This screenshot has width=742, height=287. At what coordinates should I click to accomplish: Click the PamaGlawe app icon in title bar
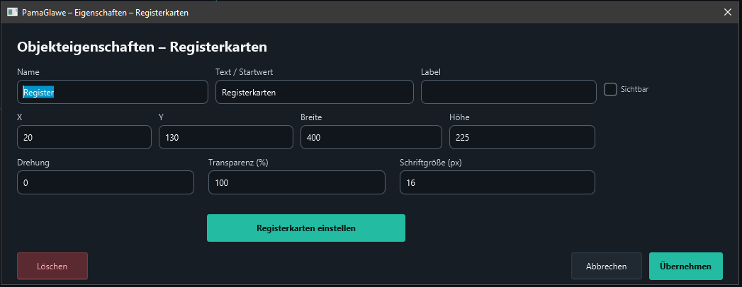click(x=13, y=13)
